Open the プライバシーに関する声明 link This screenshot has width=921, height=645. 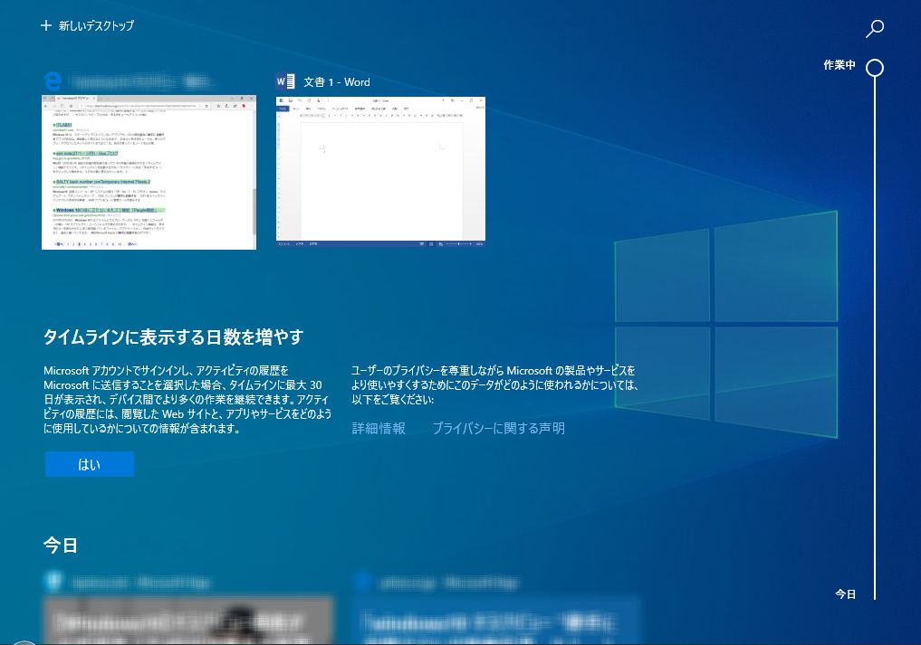click(x=499, y=429)
